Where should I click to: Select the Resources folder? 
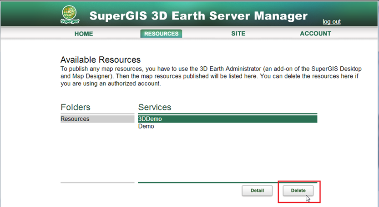pos(97,119)
